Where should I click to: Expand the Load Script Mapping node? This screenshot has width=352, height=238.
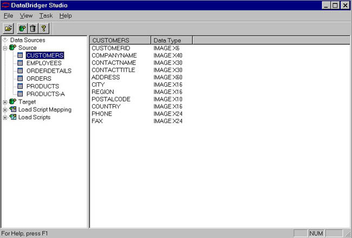5,110
